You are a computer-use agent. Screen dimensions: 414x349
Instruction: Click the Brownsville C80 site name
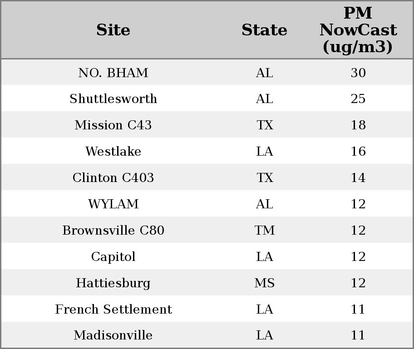113,231
